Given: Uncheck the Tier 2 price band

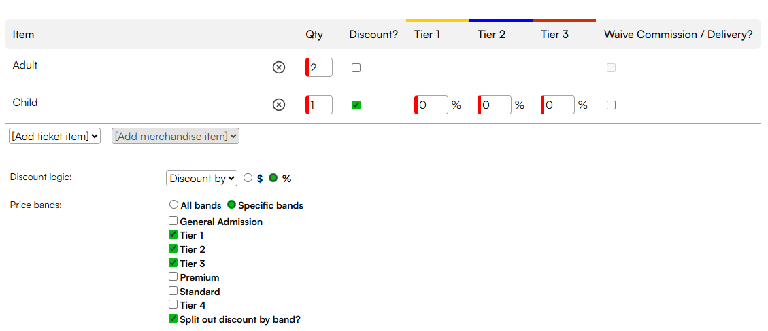Looking at the screenshot, I should [x=173, y=249].
